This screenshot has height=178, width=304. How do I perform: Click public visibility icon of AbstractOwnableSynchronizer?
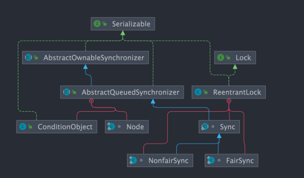[x=36, y=58]
